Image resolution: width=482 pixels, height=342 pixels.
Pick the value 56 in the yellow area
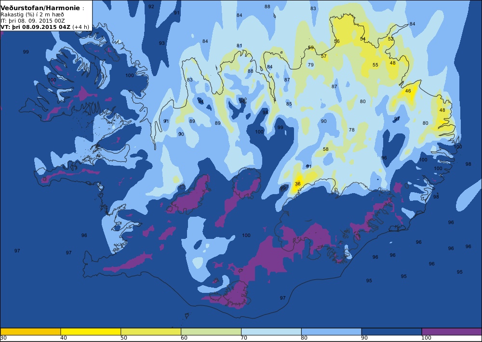point(337,41)
